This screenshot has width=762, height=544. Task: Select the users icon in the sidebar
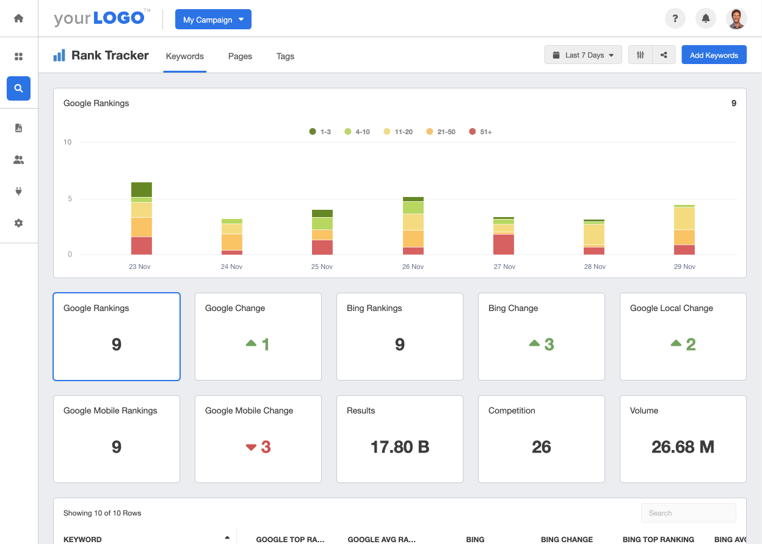click(18, 160)
